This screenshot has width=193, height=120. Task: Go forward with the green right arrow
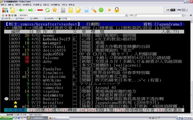[31, 10]
